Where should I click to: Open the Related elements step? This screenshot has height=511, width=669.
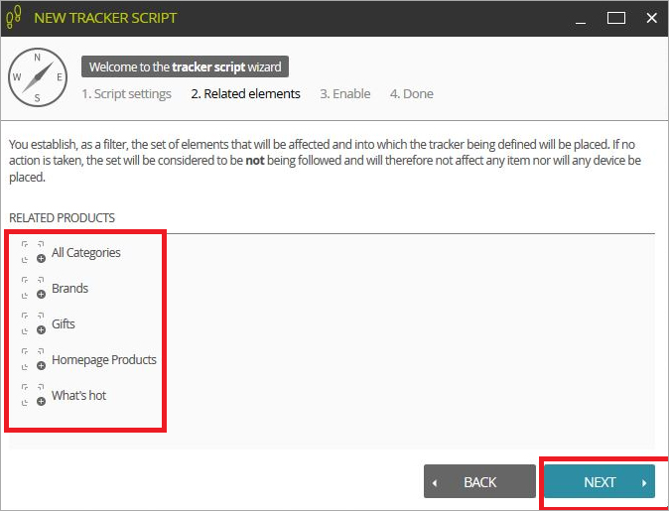coord(245,94)
